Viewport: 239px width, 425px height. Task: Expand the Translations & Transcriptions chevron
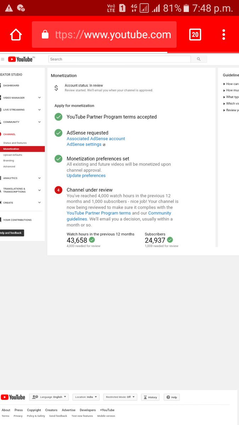click(x=39, y=190)
